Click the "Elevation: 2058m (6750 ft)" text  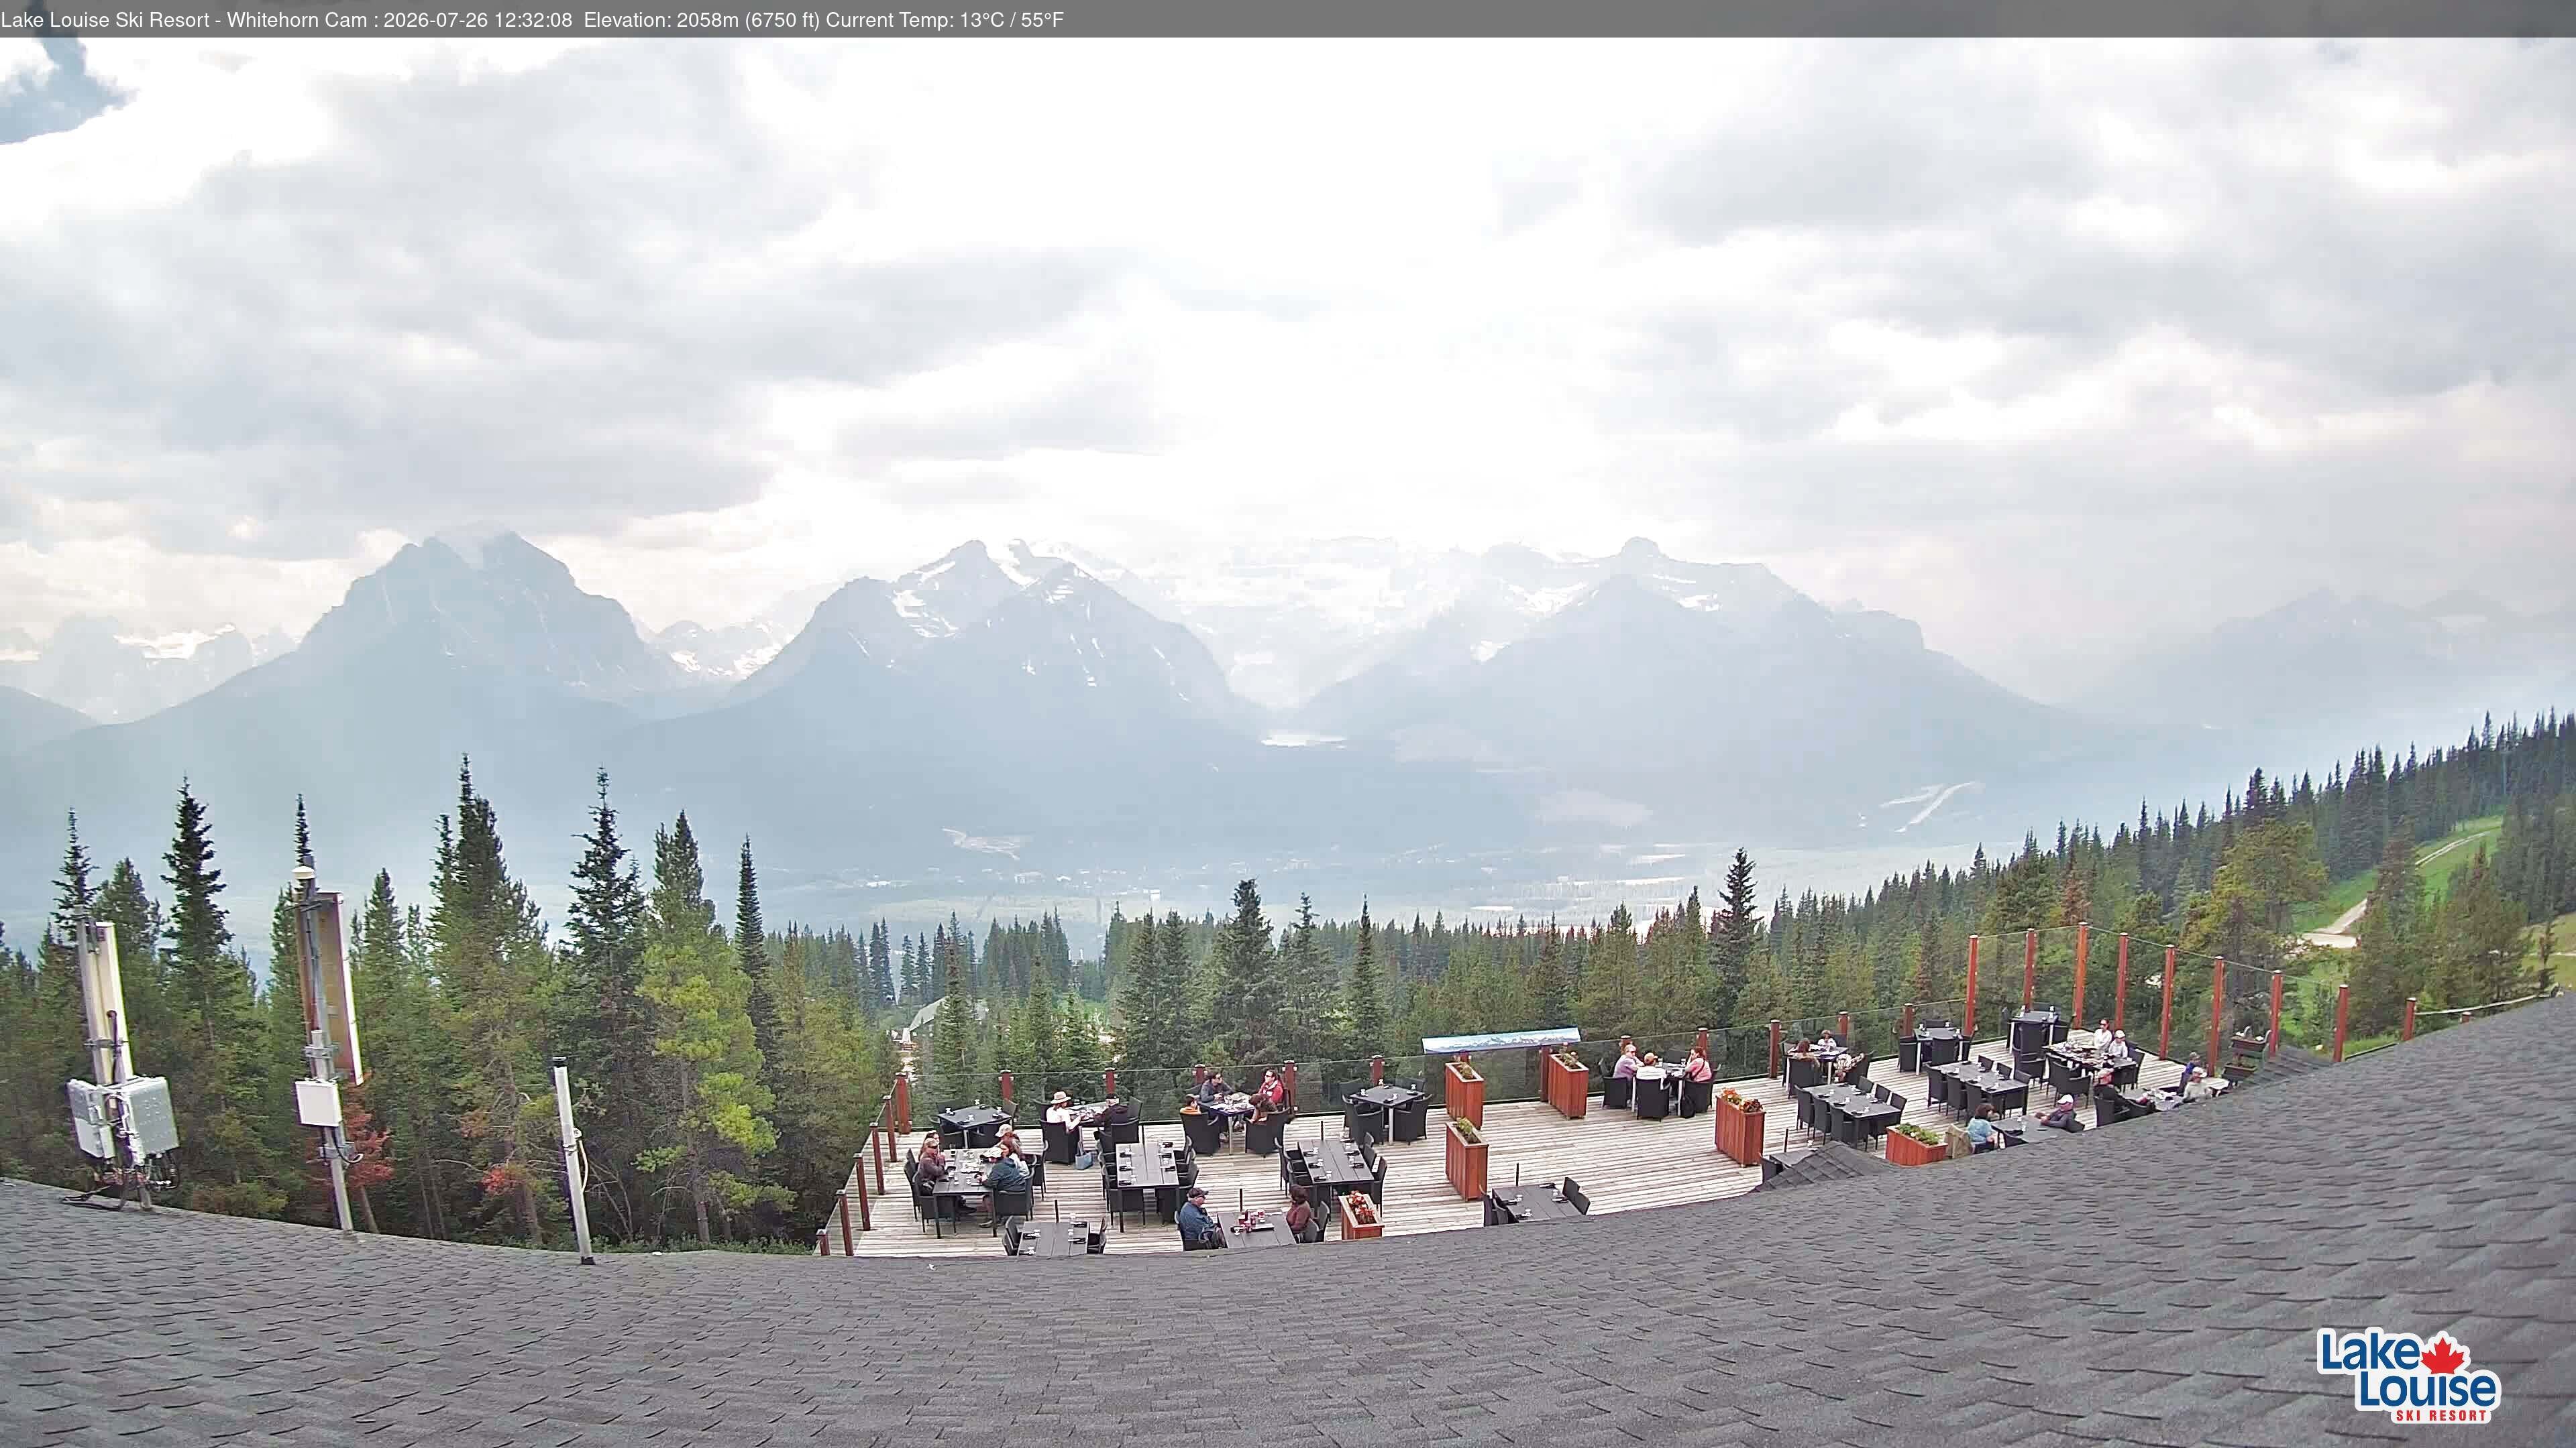[x=702, y=20]
